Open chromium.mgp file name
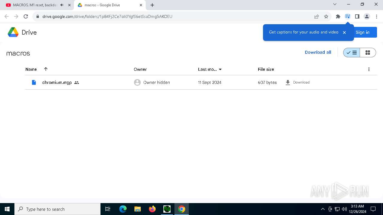383x215 pixels. [57, 82]
